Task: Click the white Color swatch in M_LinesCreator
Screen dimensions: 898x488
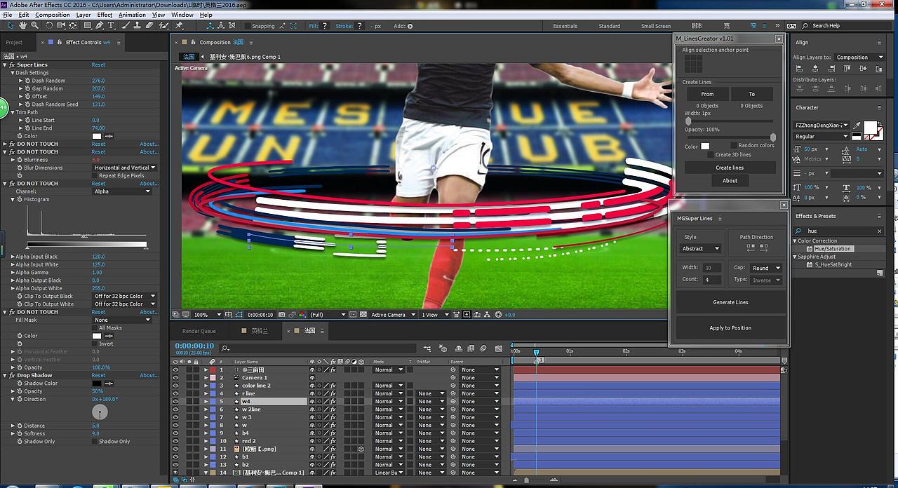Action: [x=705, y=146]
